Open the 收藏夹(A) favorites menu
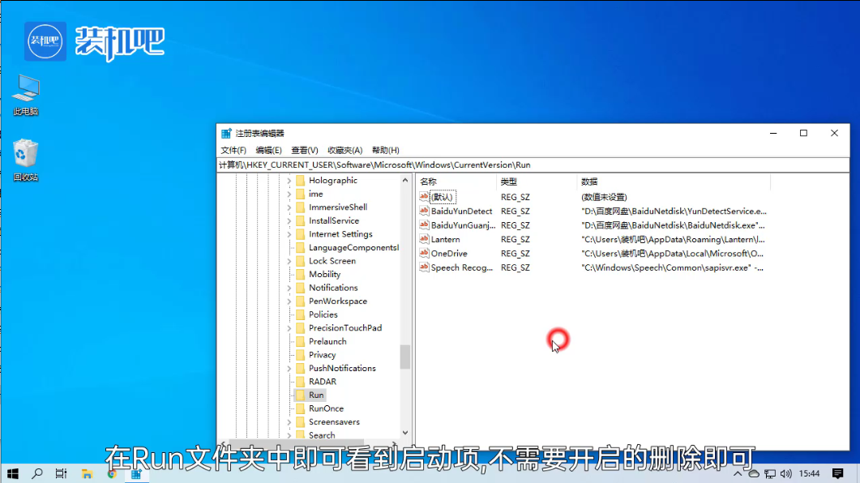This screenshot has height=483, width=860. (x=344, y=150)
